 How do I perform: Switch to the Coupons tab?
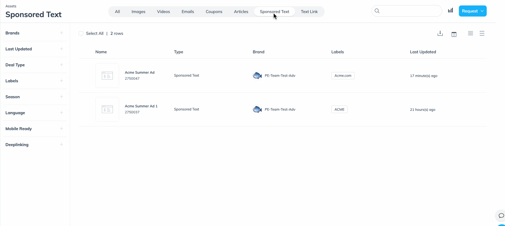214,12
